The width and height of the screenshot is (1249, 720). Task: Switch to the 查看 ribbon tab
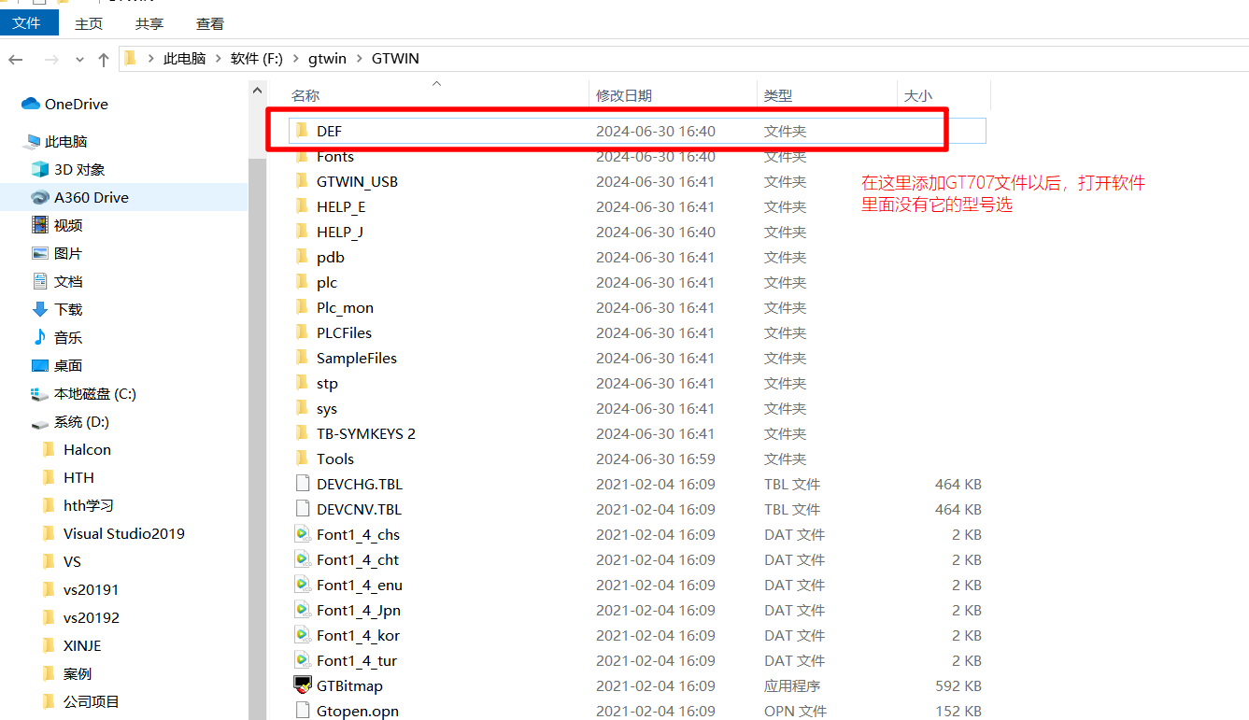(x=209, y=23)
